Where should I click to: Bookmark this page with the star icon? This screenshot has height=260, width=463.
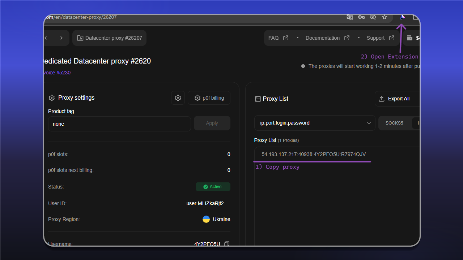(x=385, y=17)
